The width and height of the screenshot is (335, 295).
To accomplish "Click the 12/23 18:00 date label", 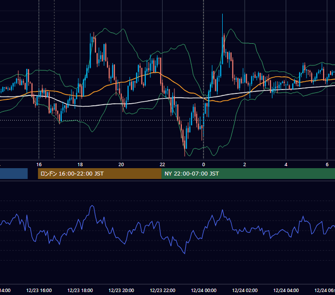I will coord(80,290).
